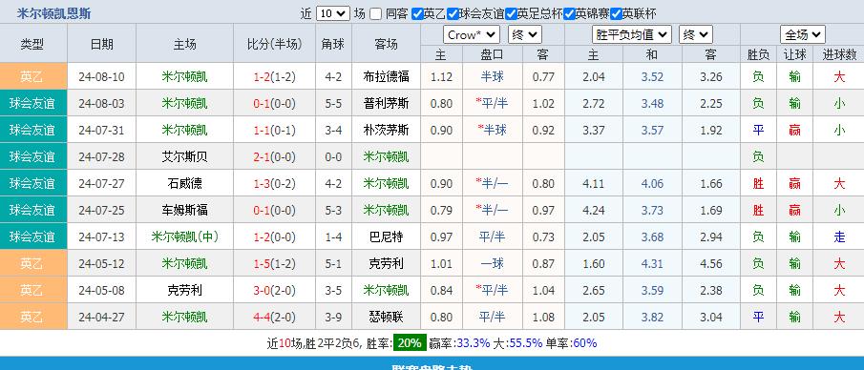
Task: Uncheck the 球会友谊 filter checkbox
Action: [x=453, y=13]
